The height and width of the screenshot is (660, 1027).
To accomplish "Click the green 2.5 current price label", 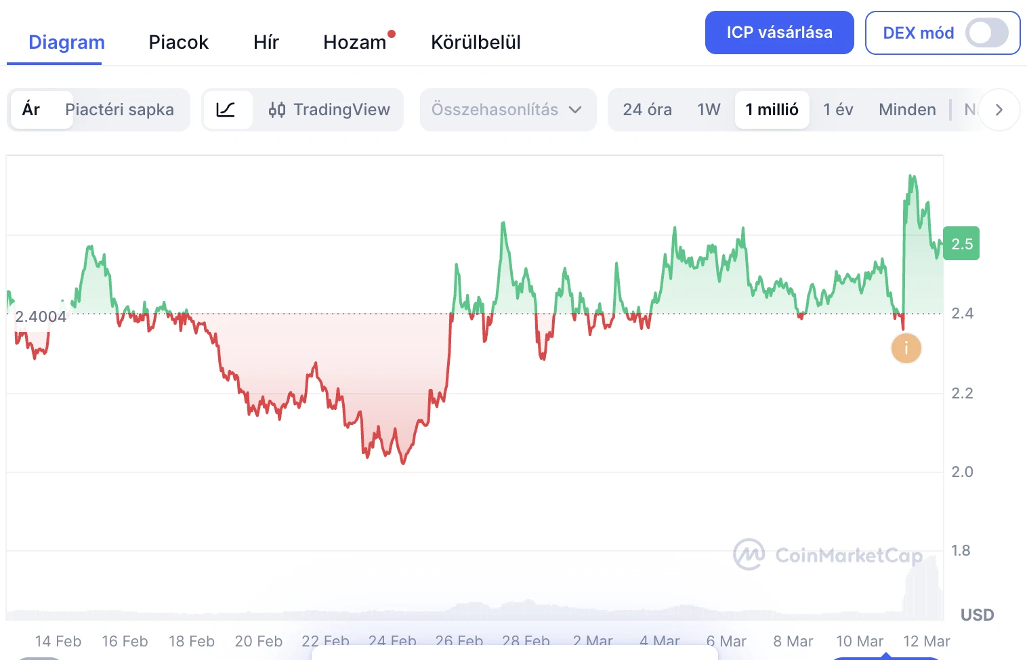I will (x=961, y=244).
